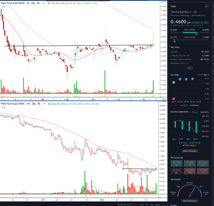
Task: Click the YTD performance tile -76.85%
Action: [x=190, y=171]
